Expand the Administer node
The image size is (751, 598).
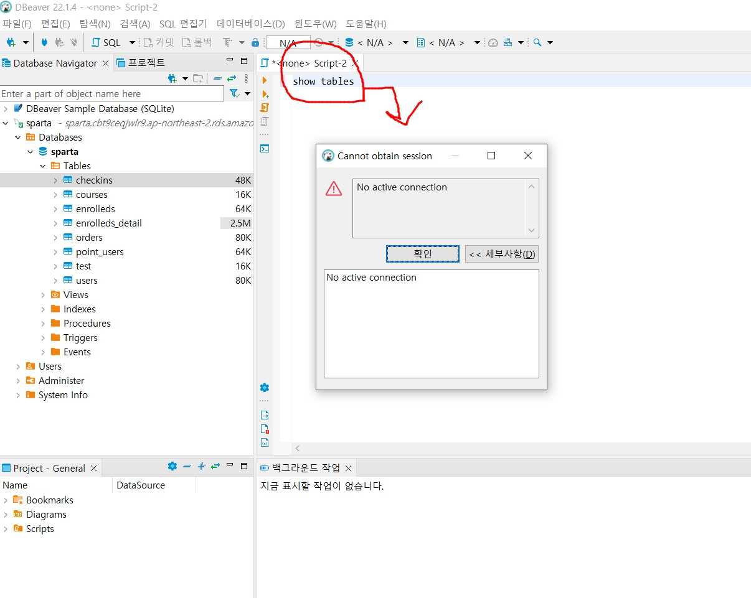18,381
